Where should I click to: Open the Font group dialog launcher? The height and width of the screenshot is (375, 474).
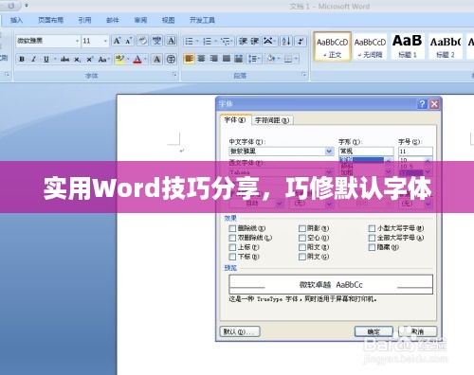[x=174, y=74]
